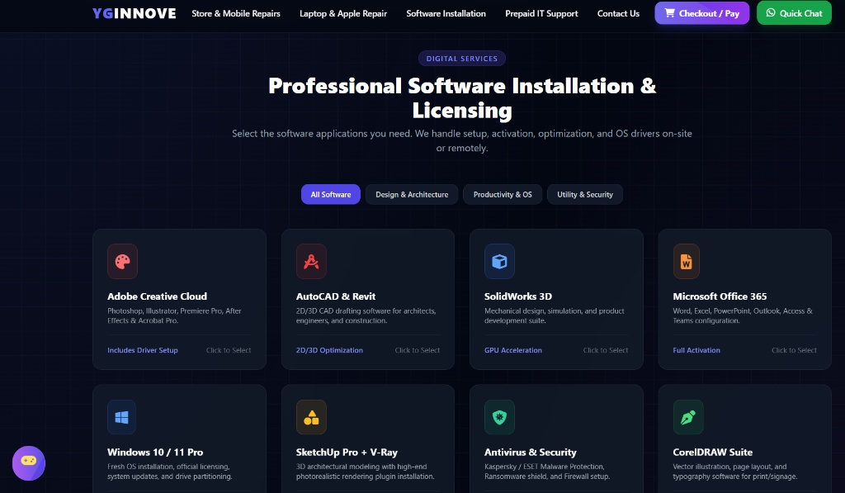The height and width of the screenshot is (493, 845).
Task: Click 'Click to Select' on Adobe Creative Cloud card
Action: coord(229,350)
